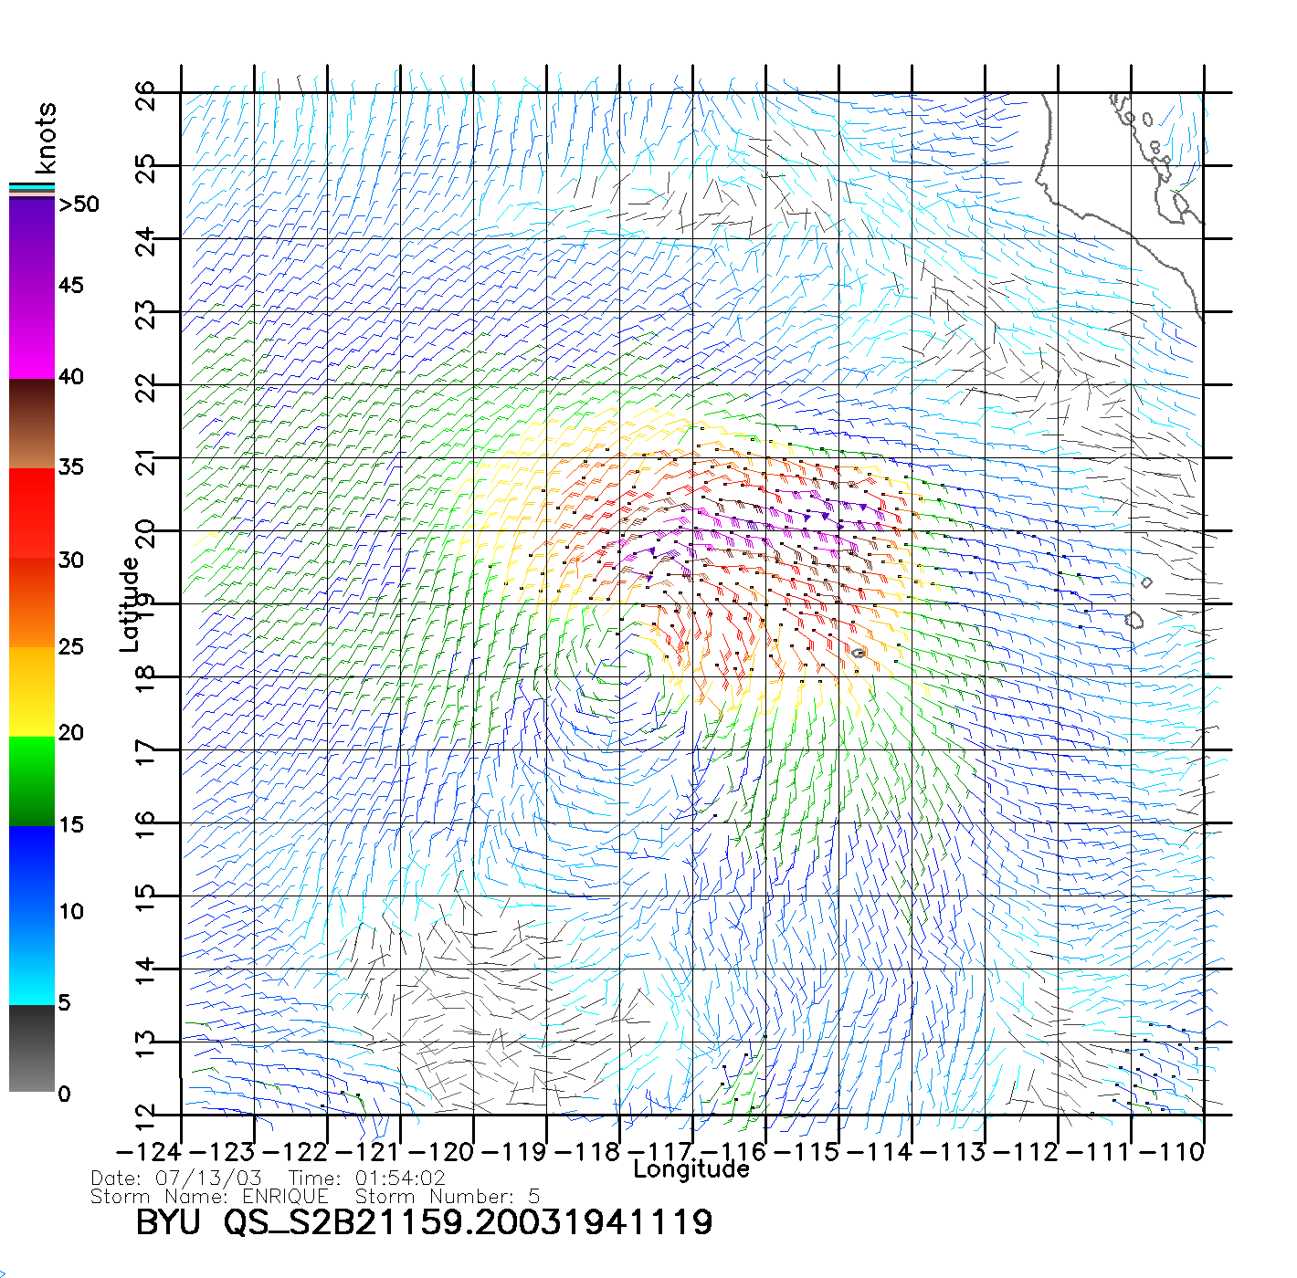Click the brown 35–40 knots color band
The image size is (1297, 1278).
(32, 424)
